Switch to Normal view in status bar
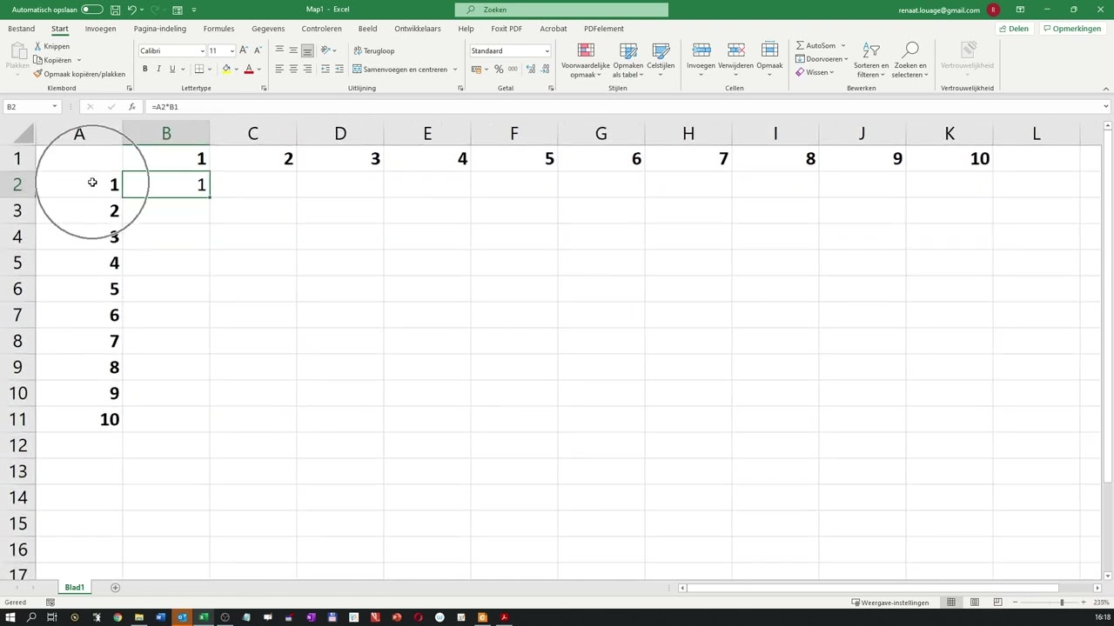This screenshot has height=626, width=1114. pos(951,603)
